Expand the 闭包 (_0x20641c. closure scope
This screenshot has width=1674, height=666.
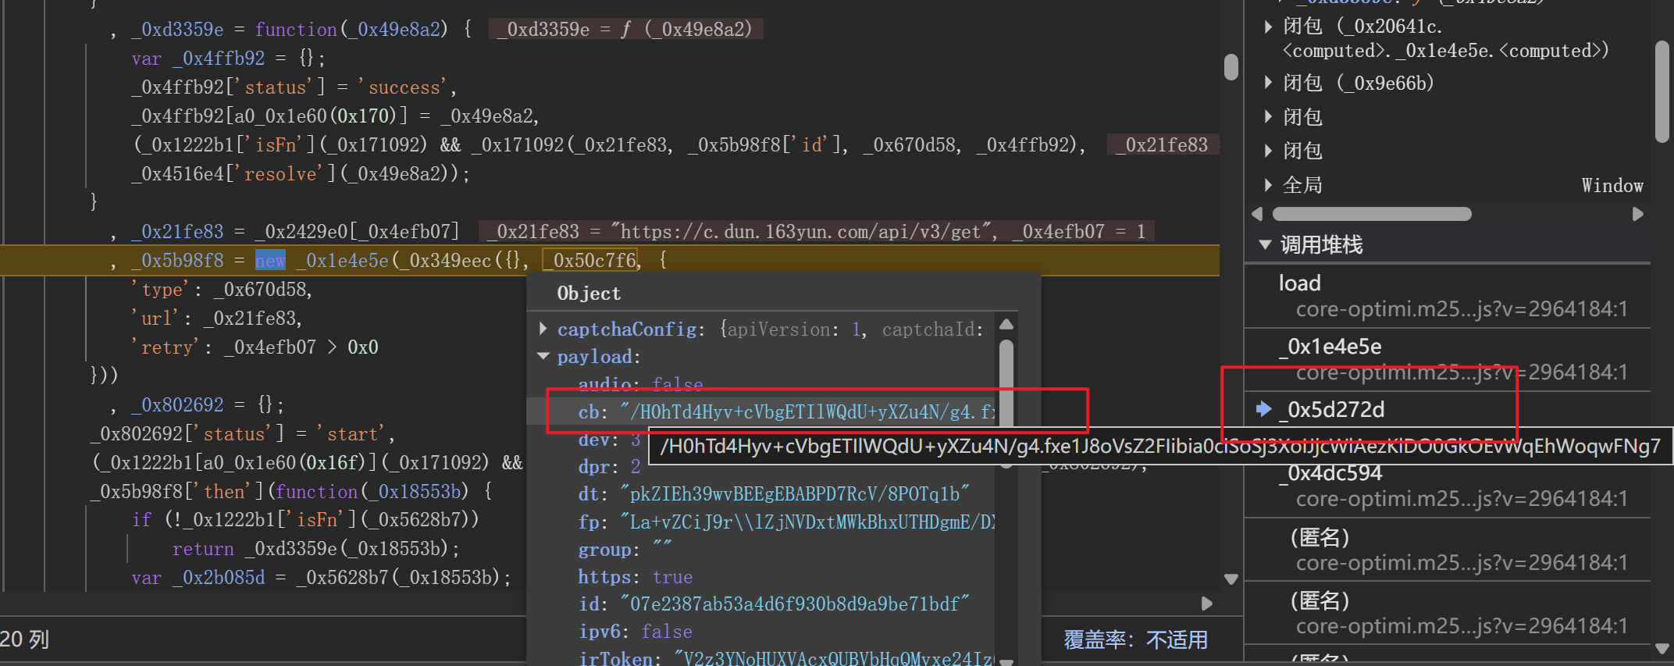[x=1268, y=27]
